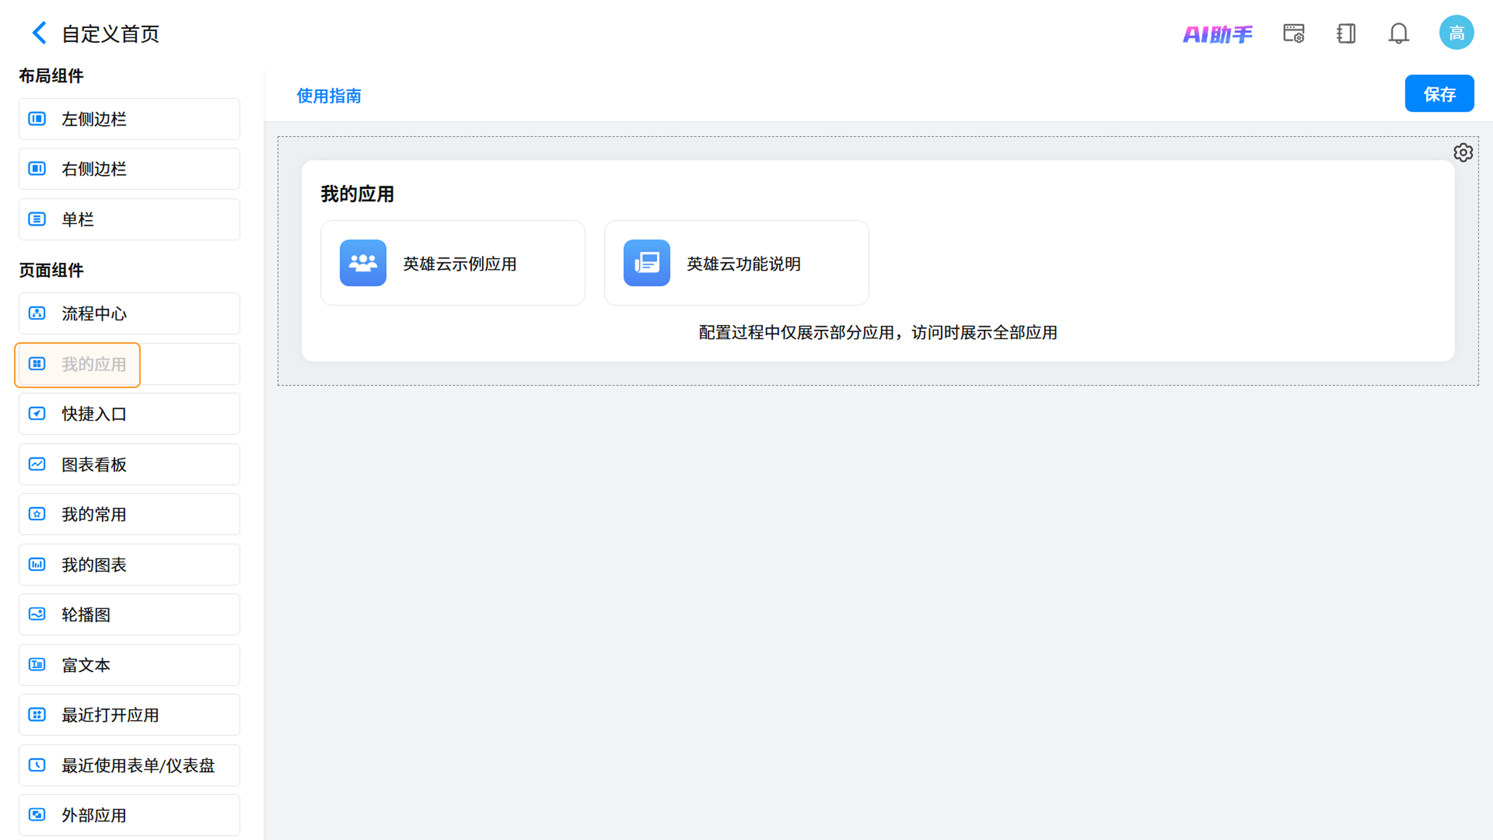The height and width of the screenshot is (840, 1493).
Task: Click the 轮播图 image icon
Action: pyautogui.click(x=37, y=614)
